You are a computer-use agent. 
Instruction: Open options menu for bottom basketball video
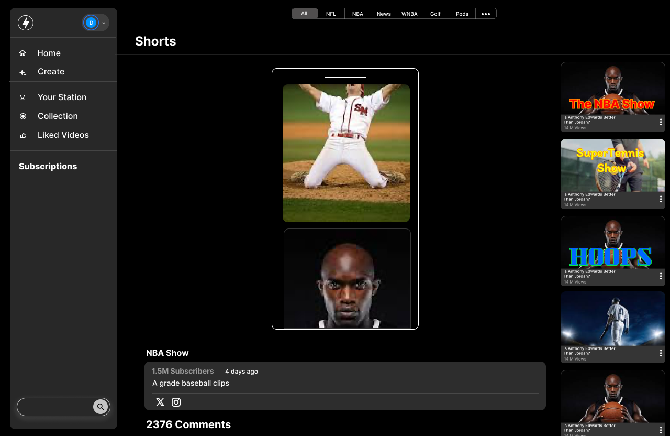(661, 430)
